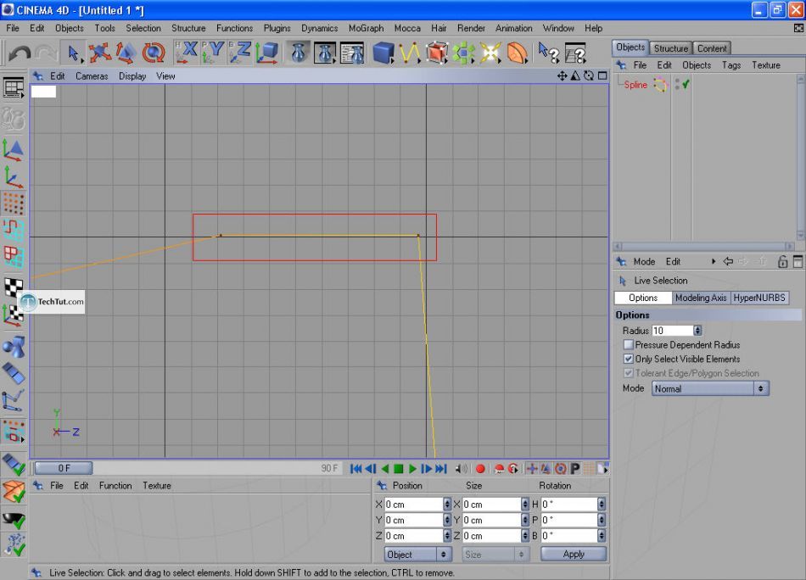Viewport: 806px width, 580px height.
Task: Switch to Model tool mode
Action: coord(14,151)
